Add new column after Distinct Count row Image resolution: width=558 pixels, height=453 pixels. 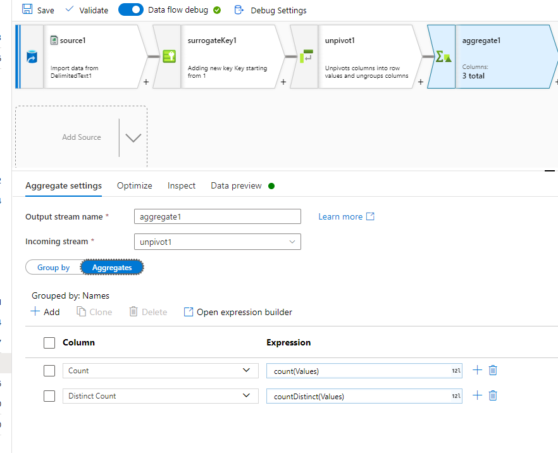477,395
